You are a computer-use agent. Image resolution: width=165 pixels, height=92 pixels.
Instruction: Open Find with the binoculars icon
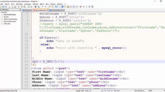[36, 7]
